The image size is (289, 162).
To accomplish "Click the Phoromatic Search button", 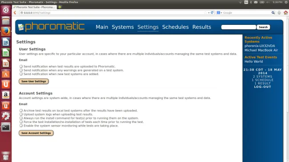I will 263,27.
